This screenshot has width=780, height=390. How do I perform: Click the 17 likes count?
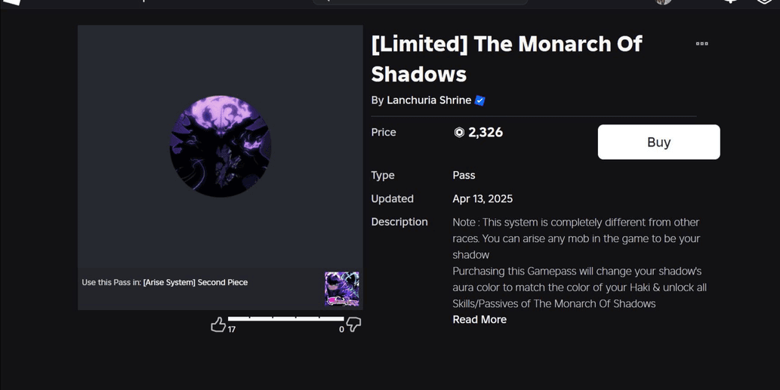click(x=232, y=330)
